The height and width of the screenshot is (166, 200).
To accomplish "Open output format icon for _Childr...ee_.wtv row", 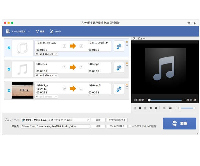I will click(119, 46).
